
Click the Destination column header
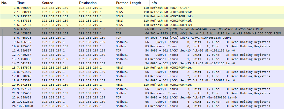pos(96,3)
